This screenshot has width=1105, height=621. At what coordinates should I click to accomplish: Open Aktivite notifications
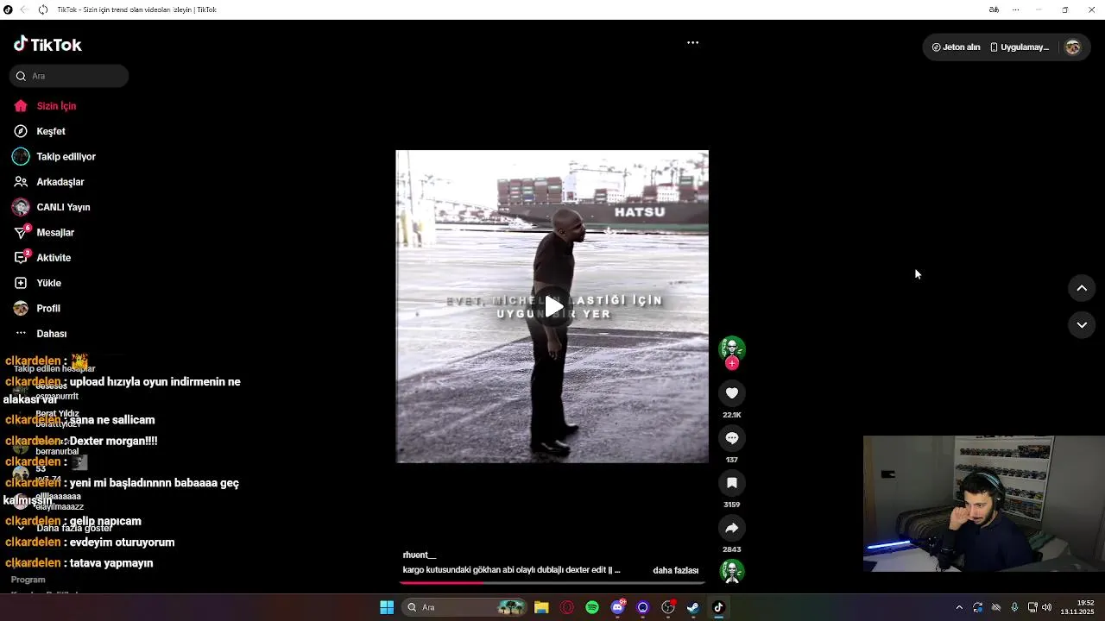[54, 258]
